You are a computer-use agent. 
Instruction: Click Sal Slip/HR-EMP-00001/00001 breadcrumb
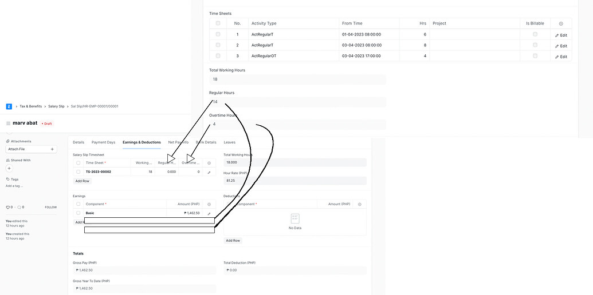tap(95, 106)
